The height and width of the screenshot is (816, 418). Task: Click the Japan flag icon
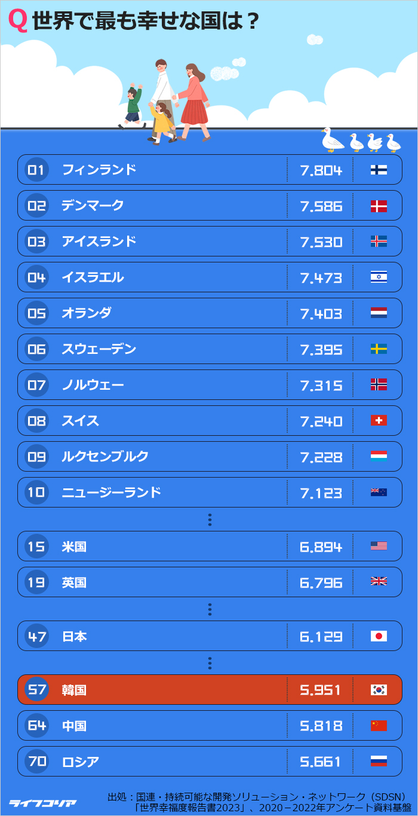379,636
